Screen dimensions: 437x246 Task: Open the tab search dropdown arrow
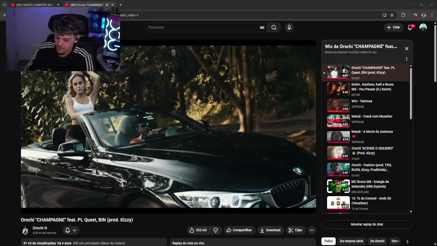click(4, 5)
